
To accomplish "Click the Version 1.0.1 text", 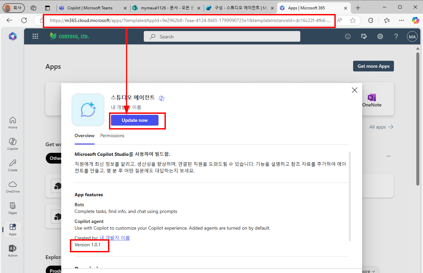I will click(x=88, y=245).
